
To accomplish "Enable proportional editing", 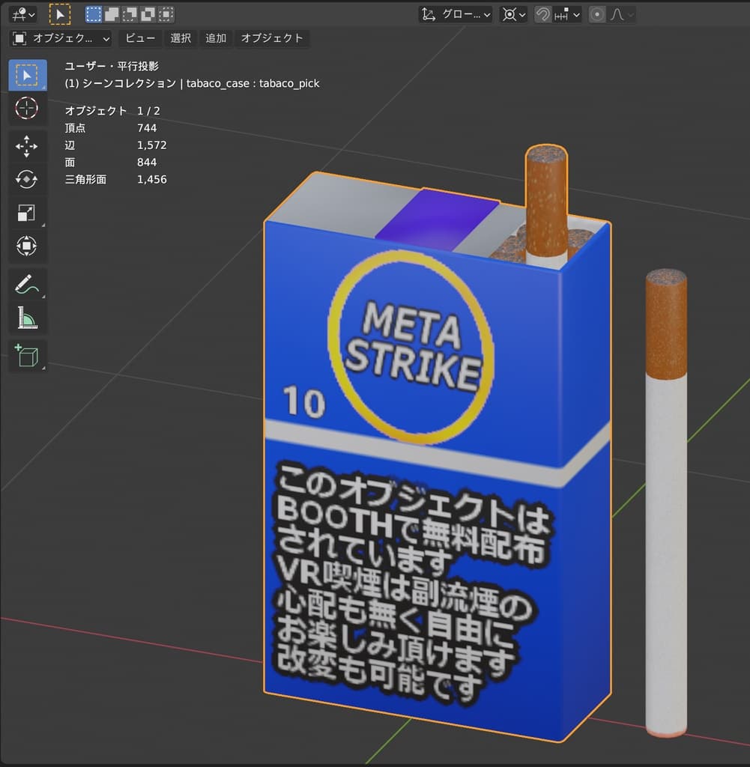I will tap(597, 13).
